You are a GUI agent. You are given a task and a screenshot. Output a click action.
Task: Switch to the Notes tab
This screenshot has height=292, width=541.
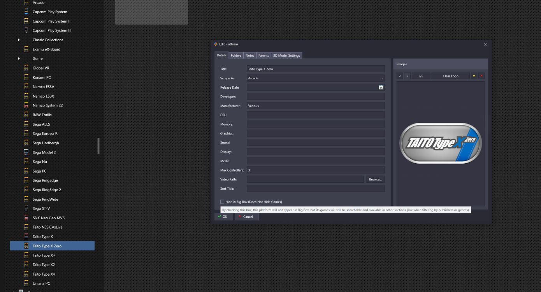250,56
